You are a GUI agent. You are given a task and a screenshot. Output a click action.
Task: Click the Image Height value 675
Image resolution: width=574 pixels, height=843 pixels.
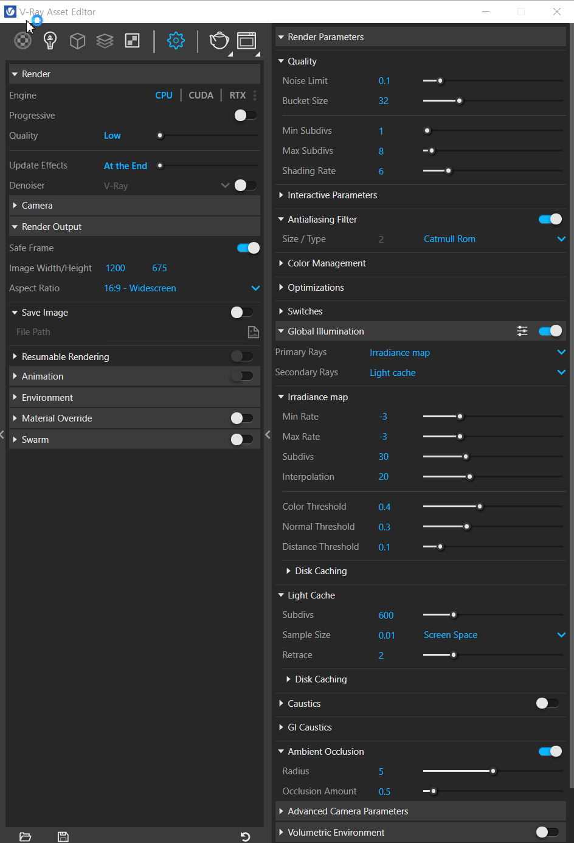(159, 268)
